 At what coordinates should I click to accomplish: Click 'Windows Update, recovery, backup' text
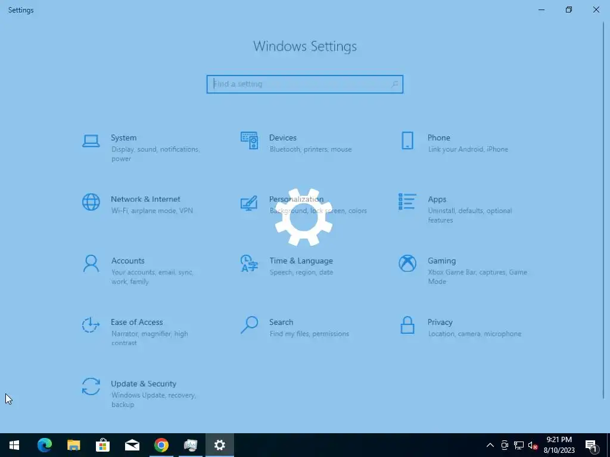pyautogui.click(x=153, y=399)
